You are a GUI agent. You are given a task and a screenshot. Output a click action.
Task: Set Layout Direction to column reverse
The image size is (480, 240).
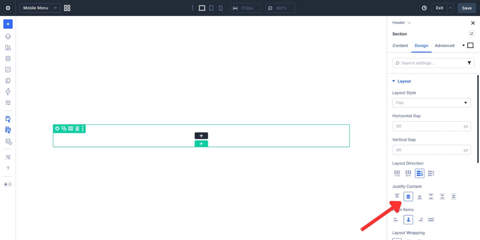pyautogui.click(x=431, y=173)
